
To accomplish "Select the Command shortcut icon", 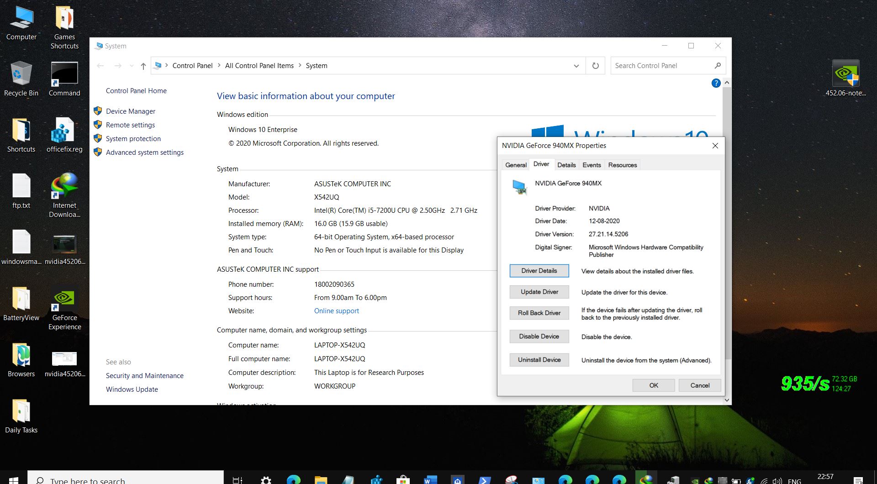I will [64, 79].
